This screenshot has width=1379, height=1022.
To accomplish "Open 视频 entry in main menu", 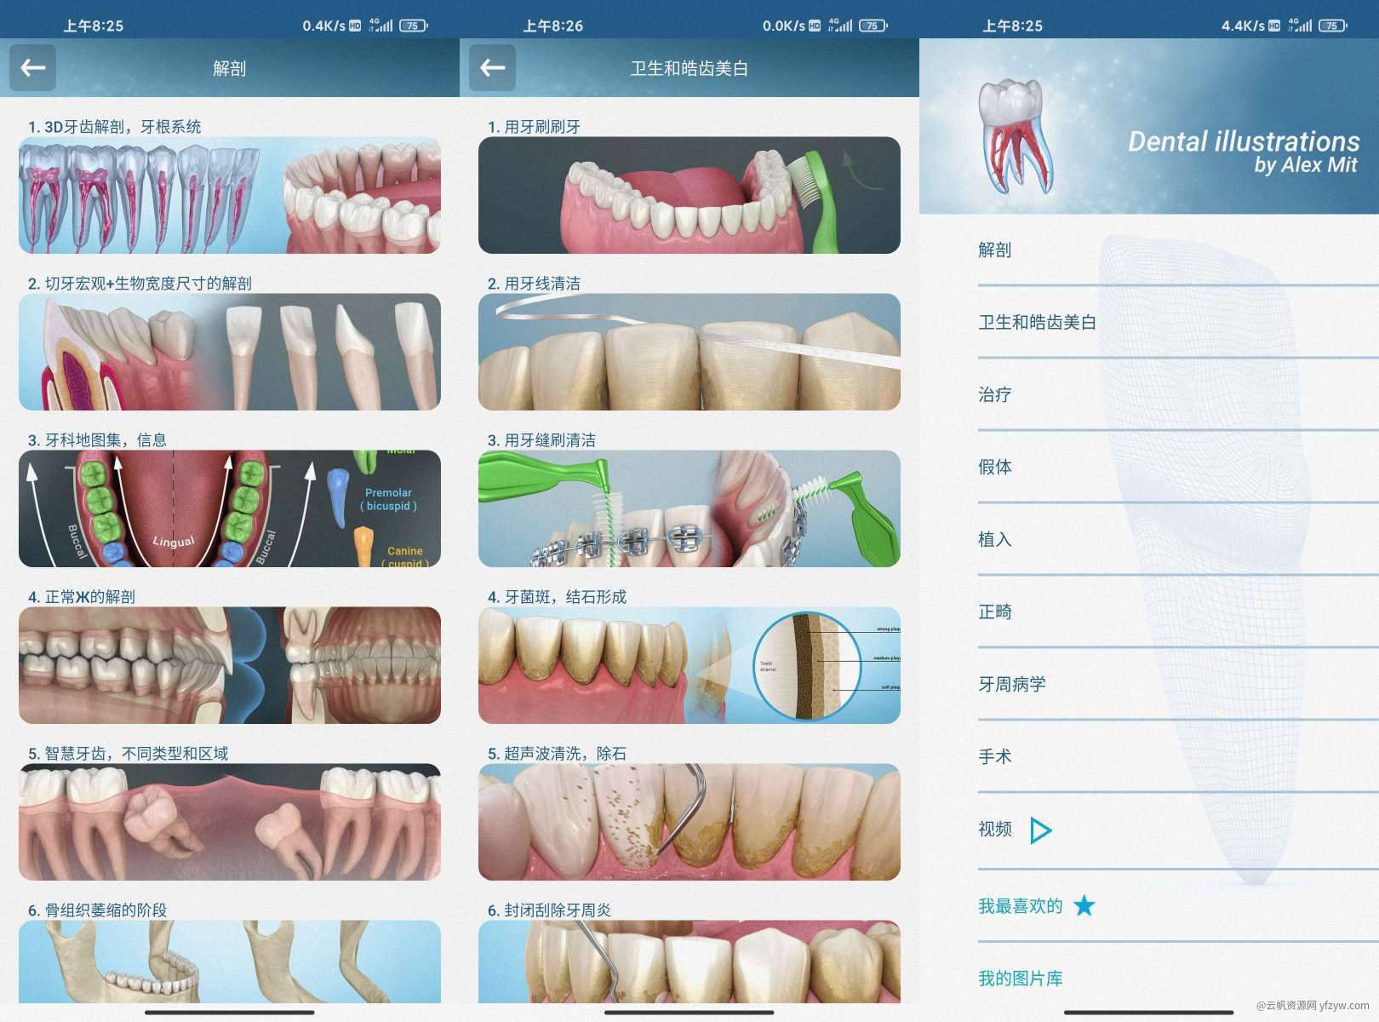I will 1178,830.
